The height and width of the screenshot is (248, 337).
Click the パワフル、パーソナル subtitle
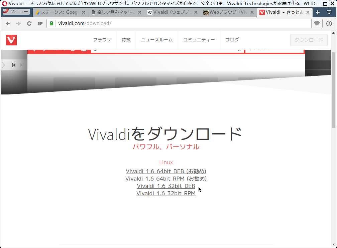point(166,147)
